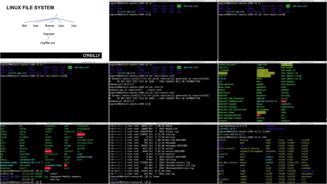Select the /bin node in the diagram
This screenshot has width=327, height=184.
25,26
